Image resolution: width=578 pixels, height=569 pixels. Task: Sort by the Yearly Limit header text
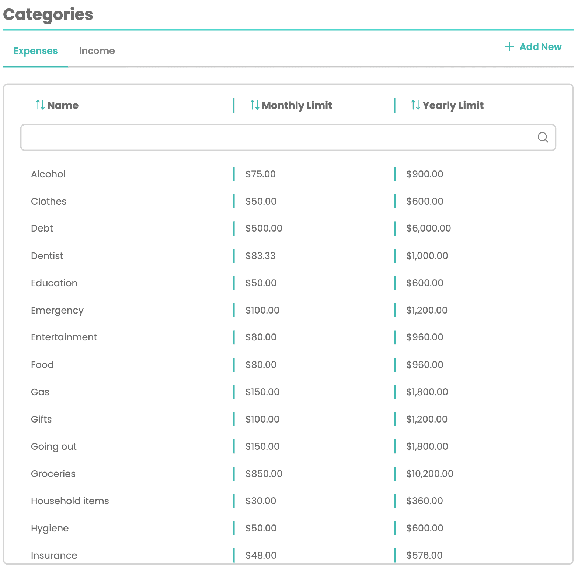point(453,106)
